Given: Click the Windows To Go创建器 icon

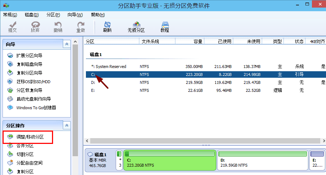Looking at the screenshot, I should (10, 107).
